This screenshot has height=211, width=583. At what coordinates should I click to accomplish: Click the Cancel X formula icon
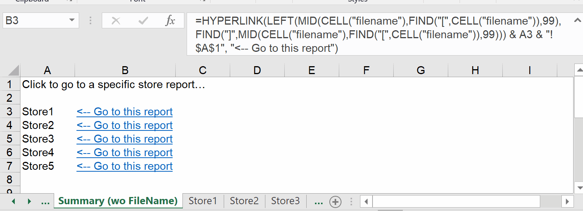[116, 21]
